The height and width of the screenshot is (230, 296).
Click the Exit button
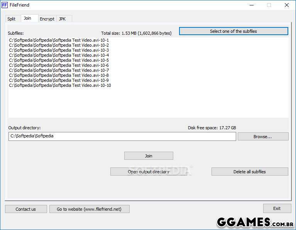pyautogui.click(x=277, y=208)
